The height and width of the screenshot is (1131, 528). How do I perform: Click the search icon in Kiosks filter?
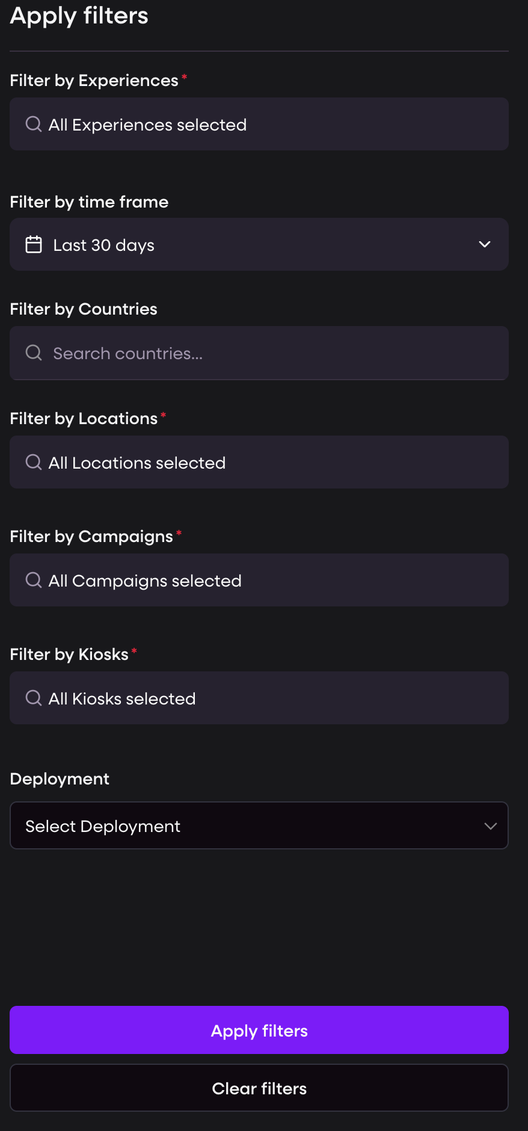(34, 698)
